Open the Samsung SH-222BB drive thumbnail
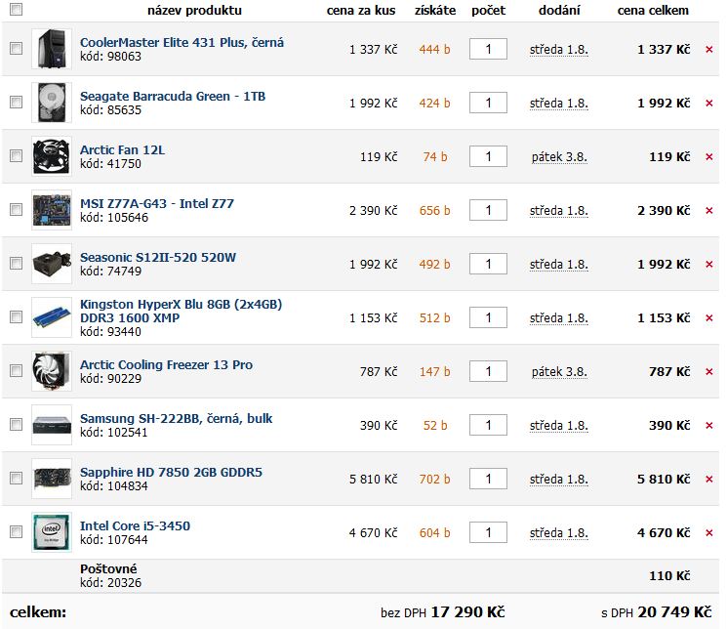Viewport: 727px width, 629px height. [x=52, y=425]
